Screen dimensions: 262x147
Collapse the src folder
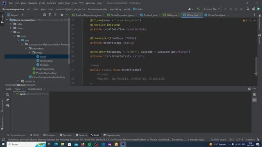coord(11,32)
